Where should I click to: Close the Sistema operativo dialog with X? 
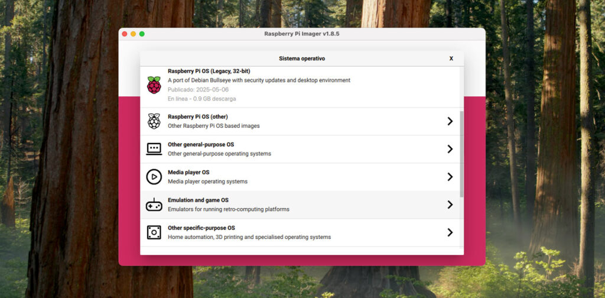(x=451, y=59)
